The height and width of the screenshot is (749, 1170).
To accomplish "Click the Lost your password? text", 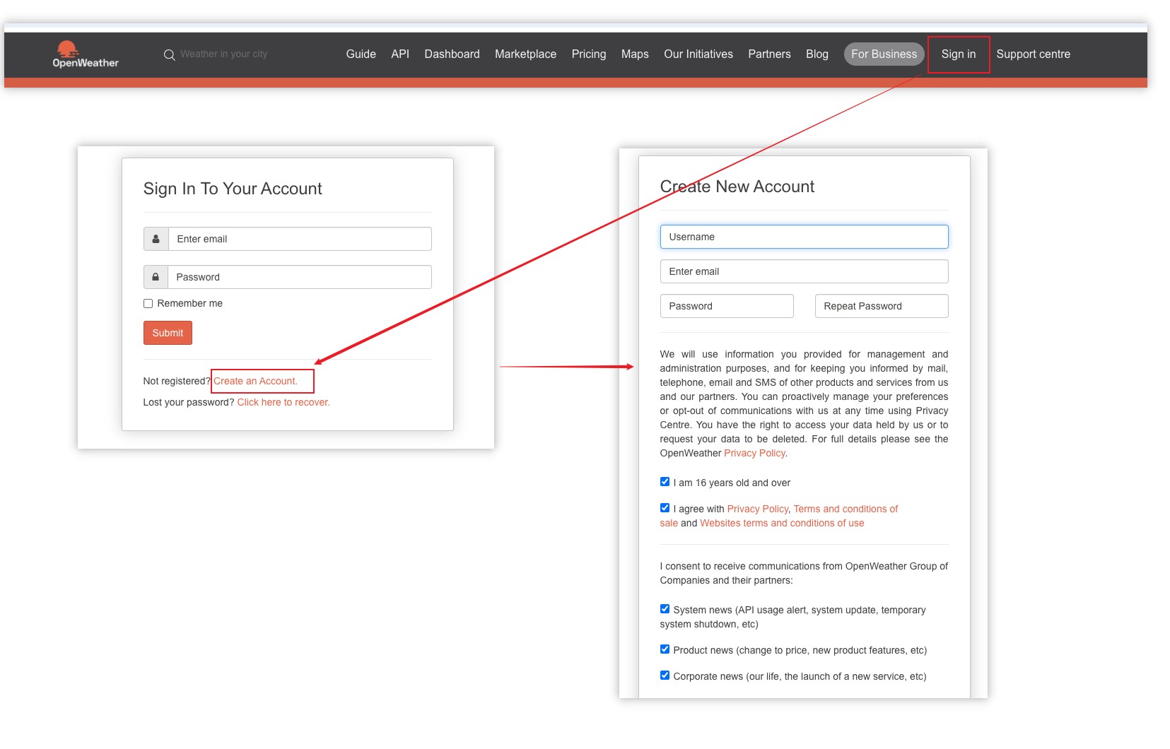I will [189, 402].
